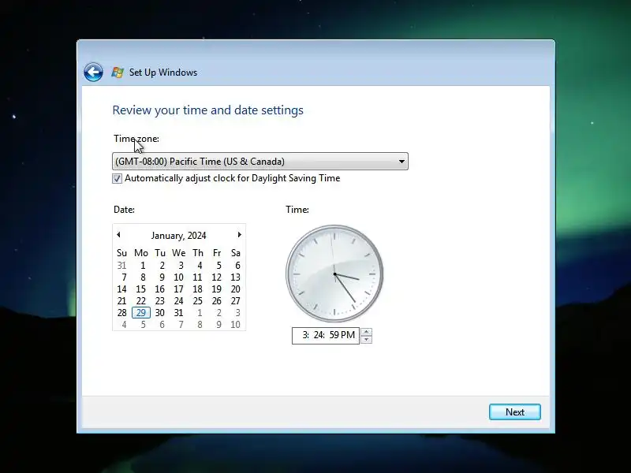Select January 15 in the calendar
The height and width of the screenshot is (473, 631).
pos(141,289)
